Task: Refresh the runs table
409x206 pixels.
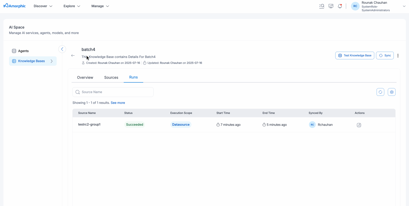Action: pos(380,92)
